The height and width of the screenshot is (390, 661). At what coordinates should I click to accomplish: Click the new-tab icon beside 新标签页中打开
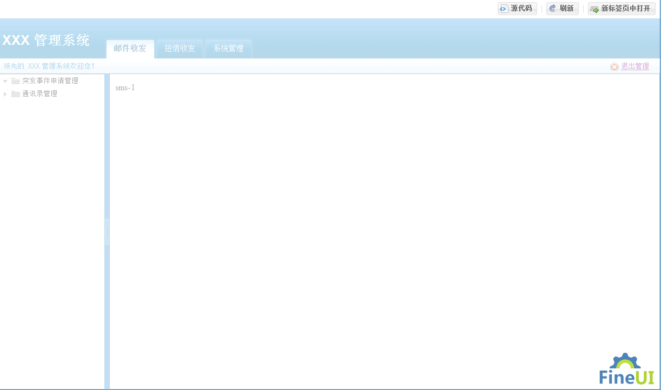click(594, 9)
